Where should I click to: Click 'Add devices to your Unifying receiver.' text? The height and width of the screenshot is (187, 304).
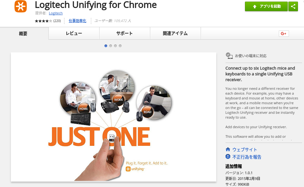click(256, 127)
